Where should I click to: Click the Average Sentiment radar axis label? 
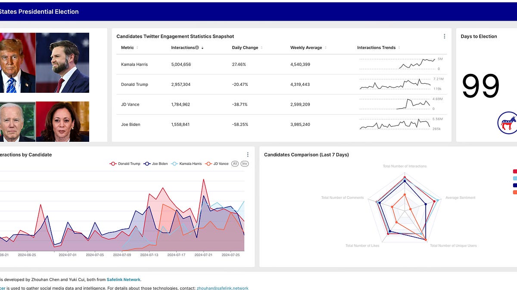click(460, 198)
